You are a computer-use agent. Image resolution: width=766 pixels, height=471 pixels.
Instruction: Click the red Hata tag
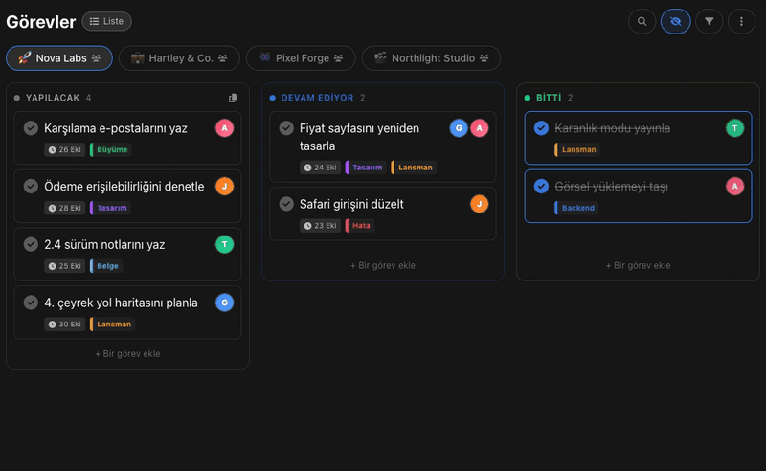tap(360, 225)
